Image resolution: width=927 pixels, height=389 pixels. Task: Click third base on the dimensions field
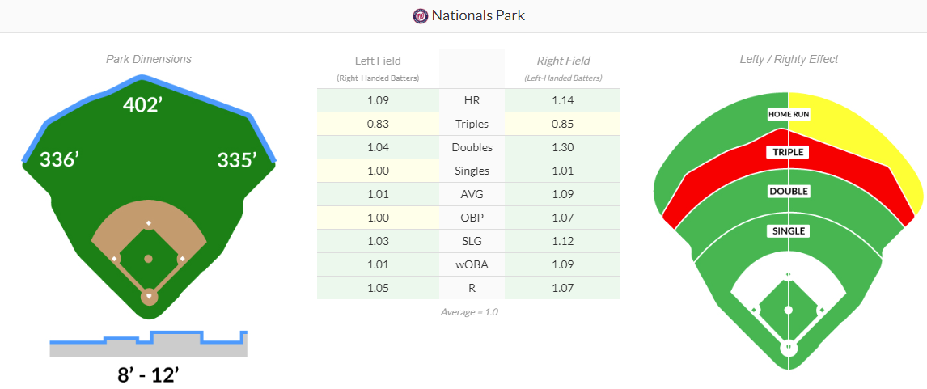pyautogui.click(x=114, y=259)
